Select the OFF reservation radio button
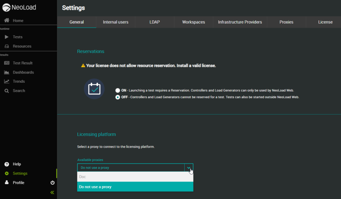The image size is (341, 199). pos(118,97)
